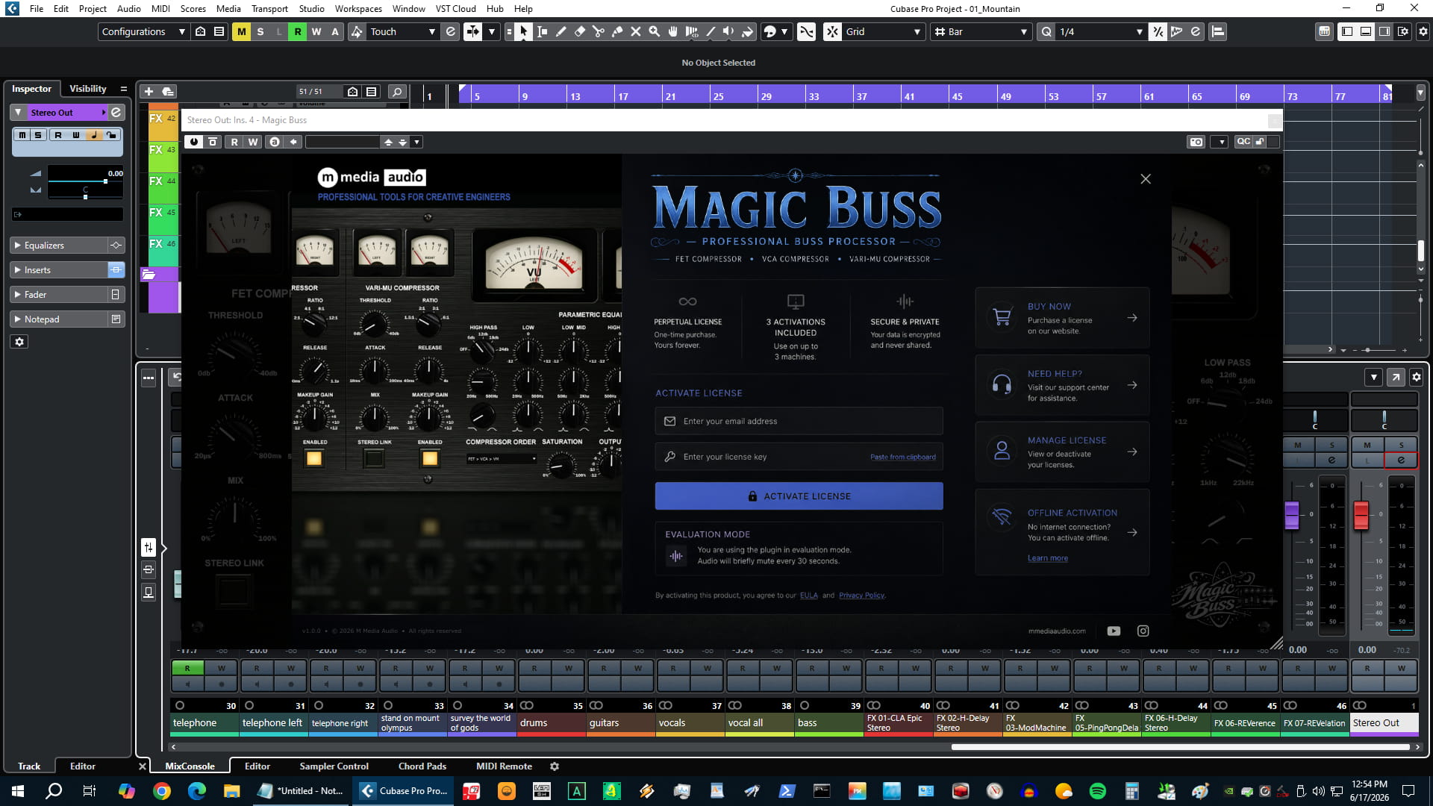
Task: Enable Read on telephone channel
Action: pyautogui.click(x=187, y=668)
